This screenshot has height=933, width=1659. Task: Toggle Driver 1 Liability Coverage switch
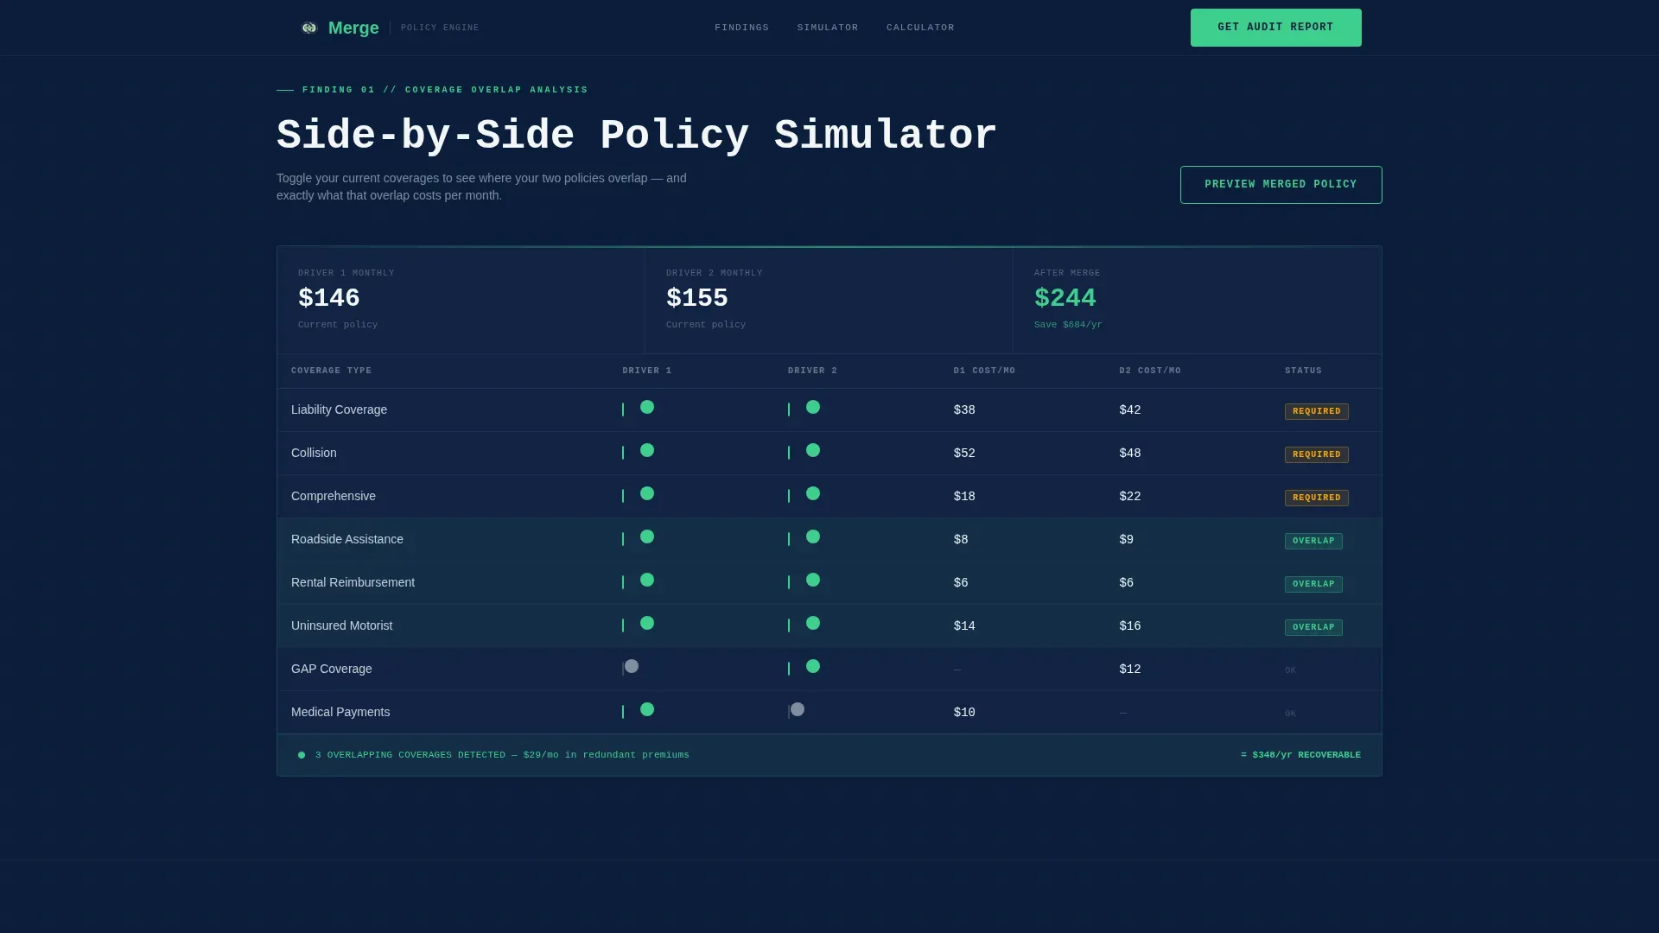click(x=638, y=409)
